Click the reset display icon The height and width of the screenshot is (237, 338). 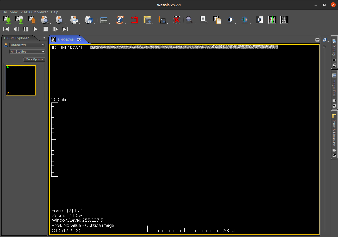135,20
